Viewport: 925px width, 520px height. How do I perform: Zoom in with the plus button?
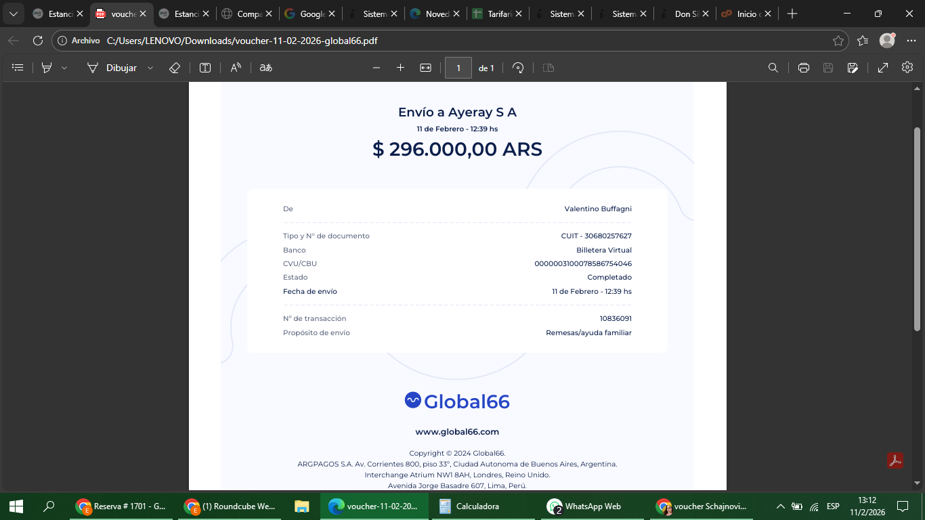coord(400,68)
